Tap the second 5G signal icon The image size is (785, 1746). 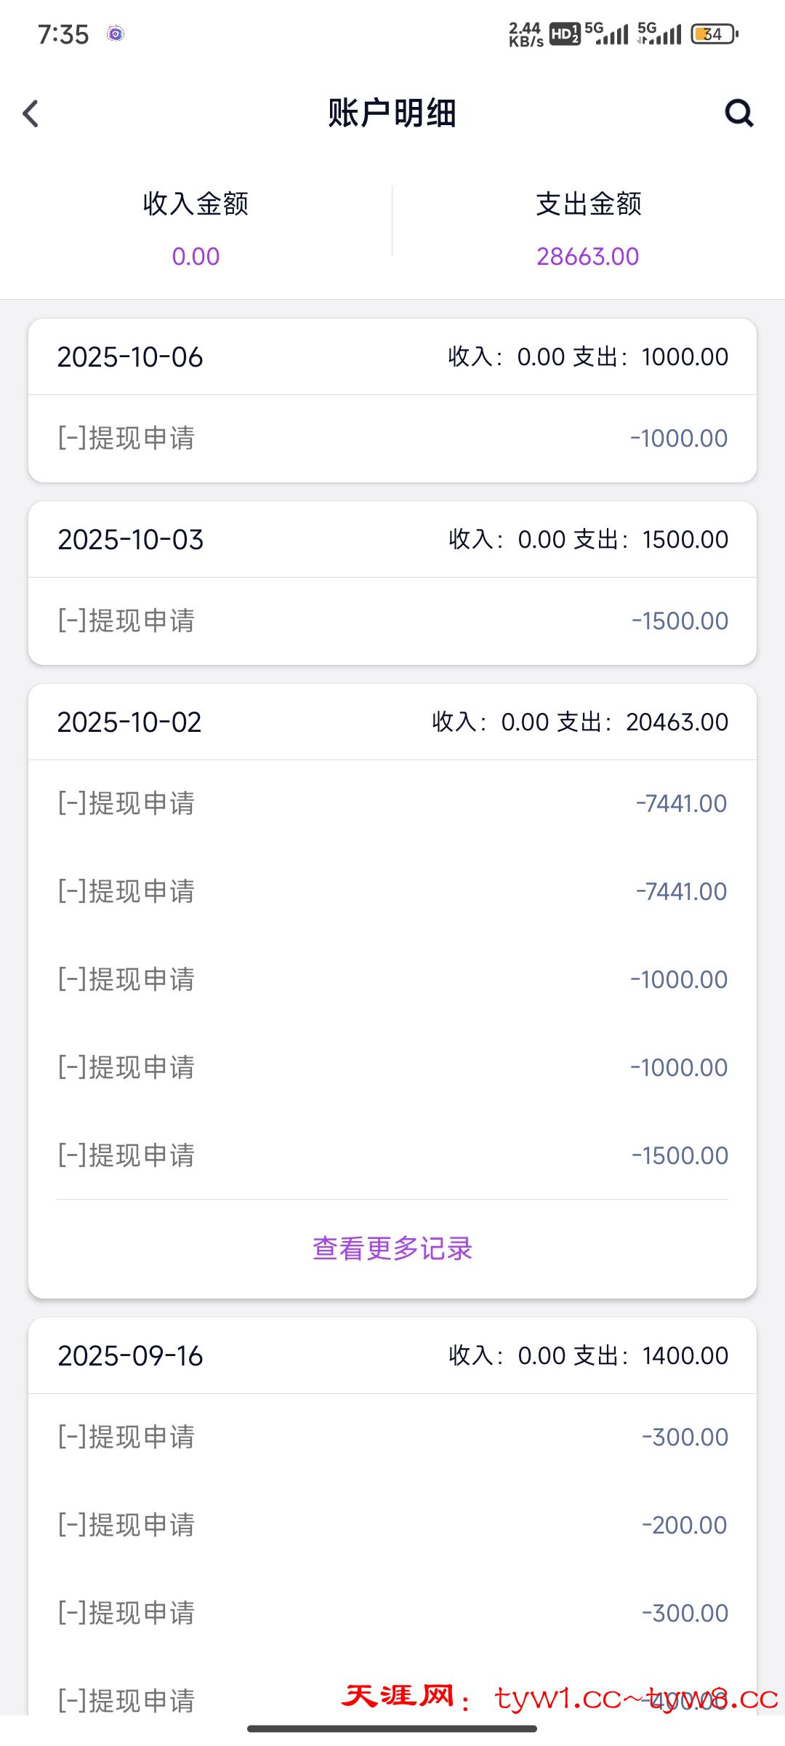tap(659, 33)
